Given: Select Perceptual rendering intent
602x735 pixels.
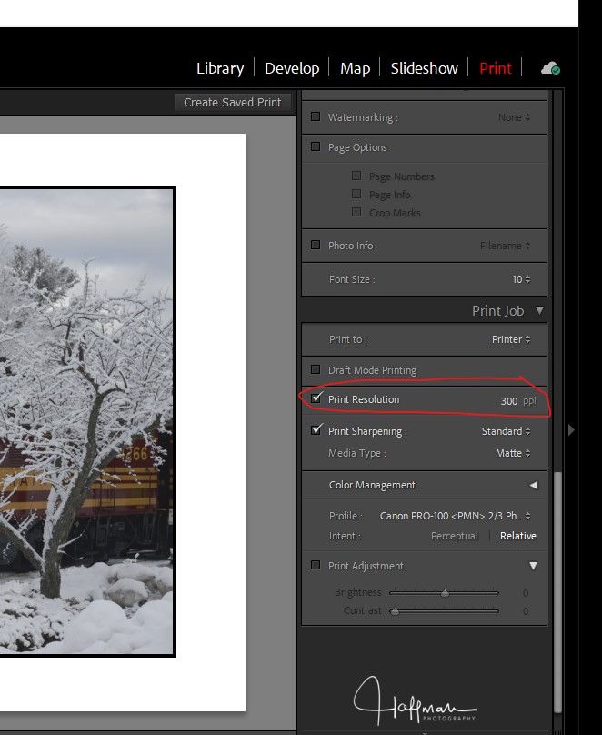Looking at the screenshot, I should (x=454, y=536).
